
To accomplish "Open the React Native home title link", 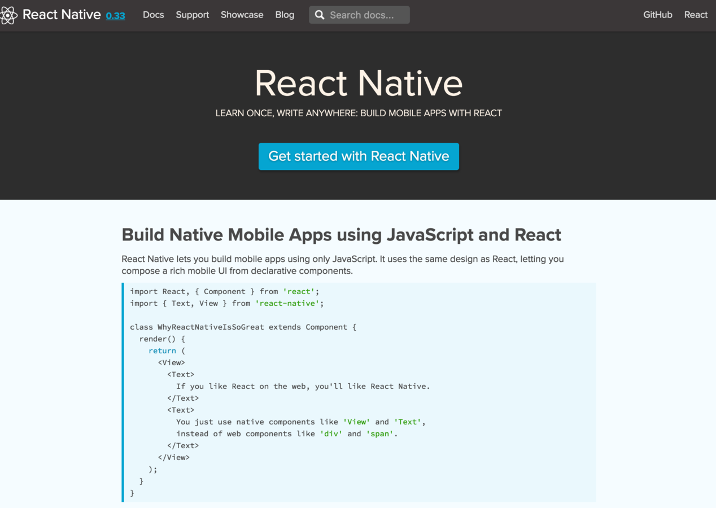I will 62,15.
